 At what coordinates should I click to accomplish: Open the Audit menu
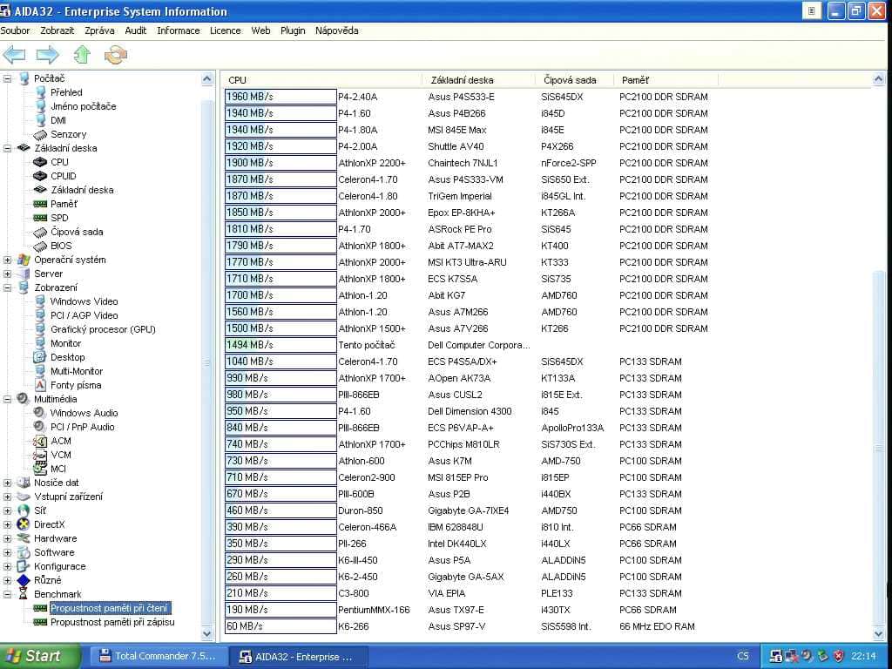135,30
